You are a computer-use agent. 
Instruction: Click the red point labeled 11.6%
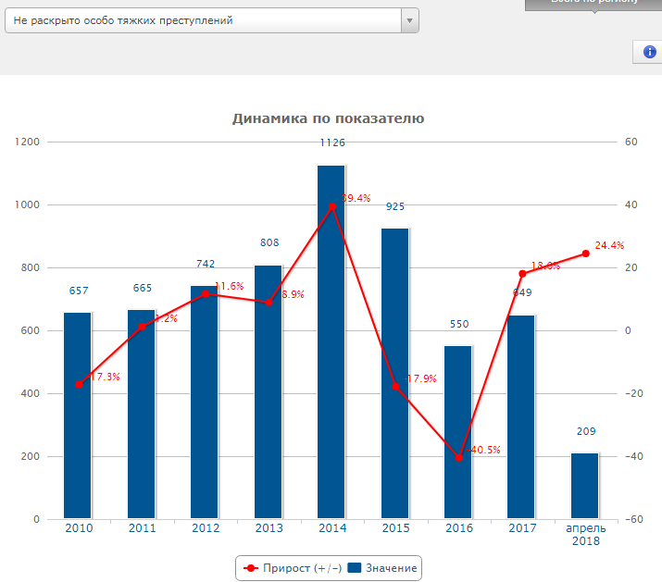(x=206, y=293)
